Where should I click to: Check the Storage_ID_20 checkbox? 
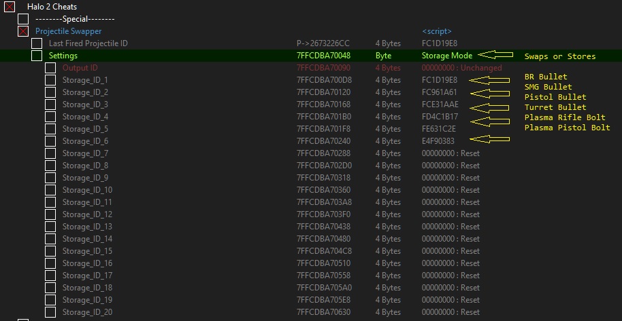[x=50, y=312]
